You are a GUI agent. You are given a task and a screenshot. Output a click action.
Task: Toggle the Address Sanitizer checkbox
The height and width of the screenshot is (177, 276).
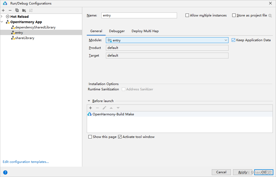(x=124, y=89)
